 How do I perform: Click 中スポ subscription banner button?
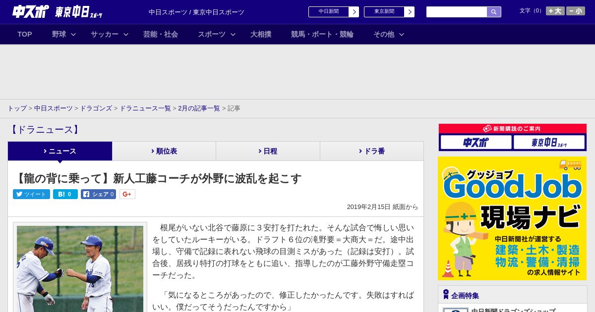click(x=476, y=143)
